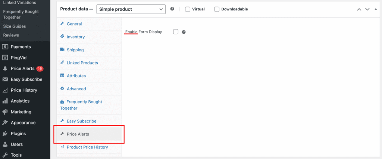The width and height of the screenshot is (382, 159).
Task: Open the Simple product type dropdown
Action: coord(131,9)
